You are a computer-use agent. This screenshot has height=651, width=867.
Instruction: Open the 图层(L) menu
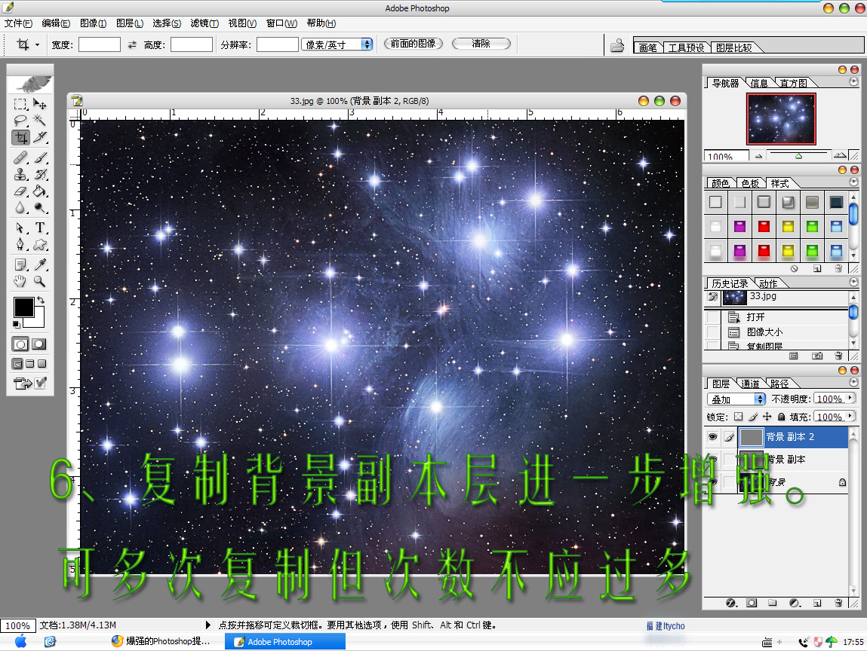(129, 23)
